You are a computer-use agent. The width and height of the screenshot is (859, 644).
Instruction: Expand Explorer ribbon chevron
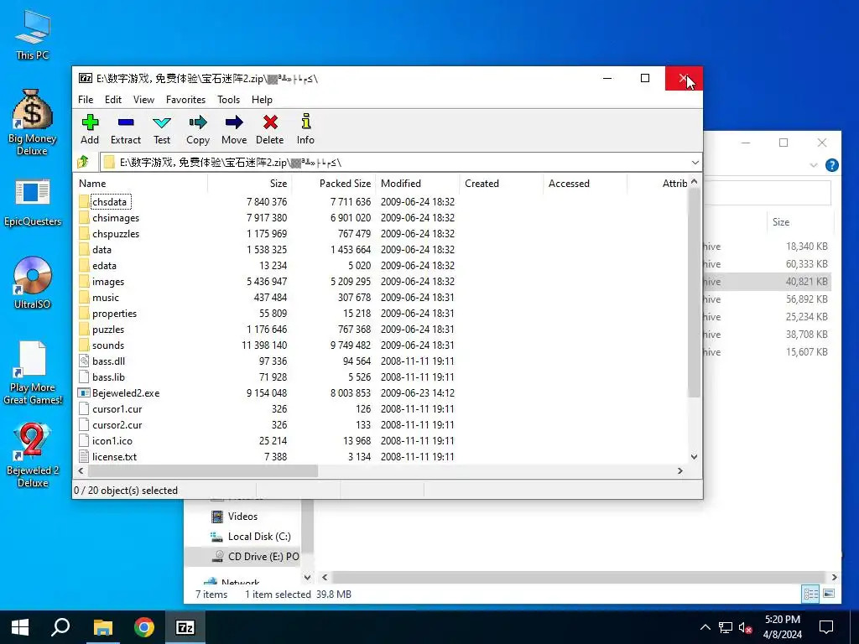click(813, 165)
